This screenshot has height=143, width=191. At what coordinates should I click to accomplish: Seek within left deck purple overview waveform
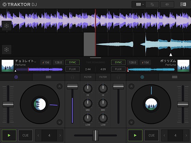39,69
